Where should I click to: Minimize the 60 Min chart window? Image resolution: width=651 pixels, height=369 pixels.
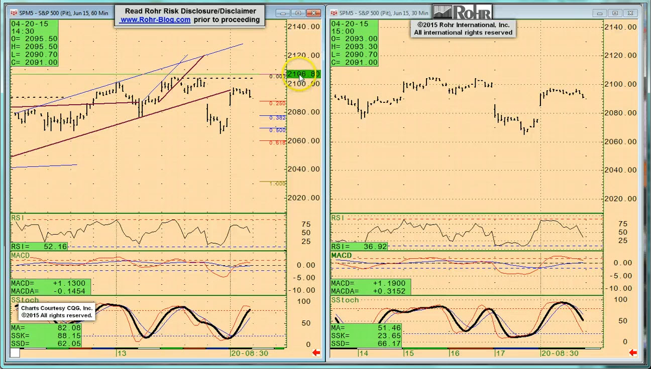tap(283, 13)
